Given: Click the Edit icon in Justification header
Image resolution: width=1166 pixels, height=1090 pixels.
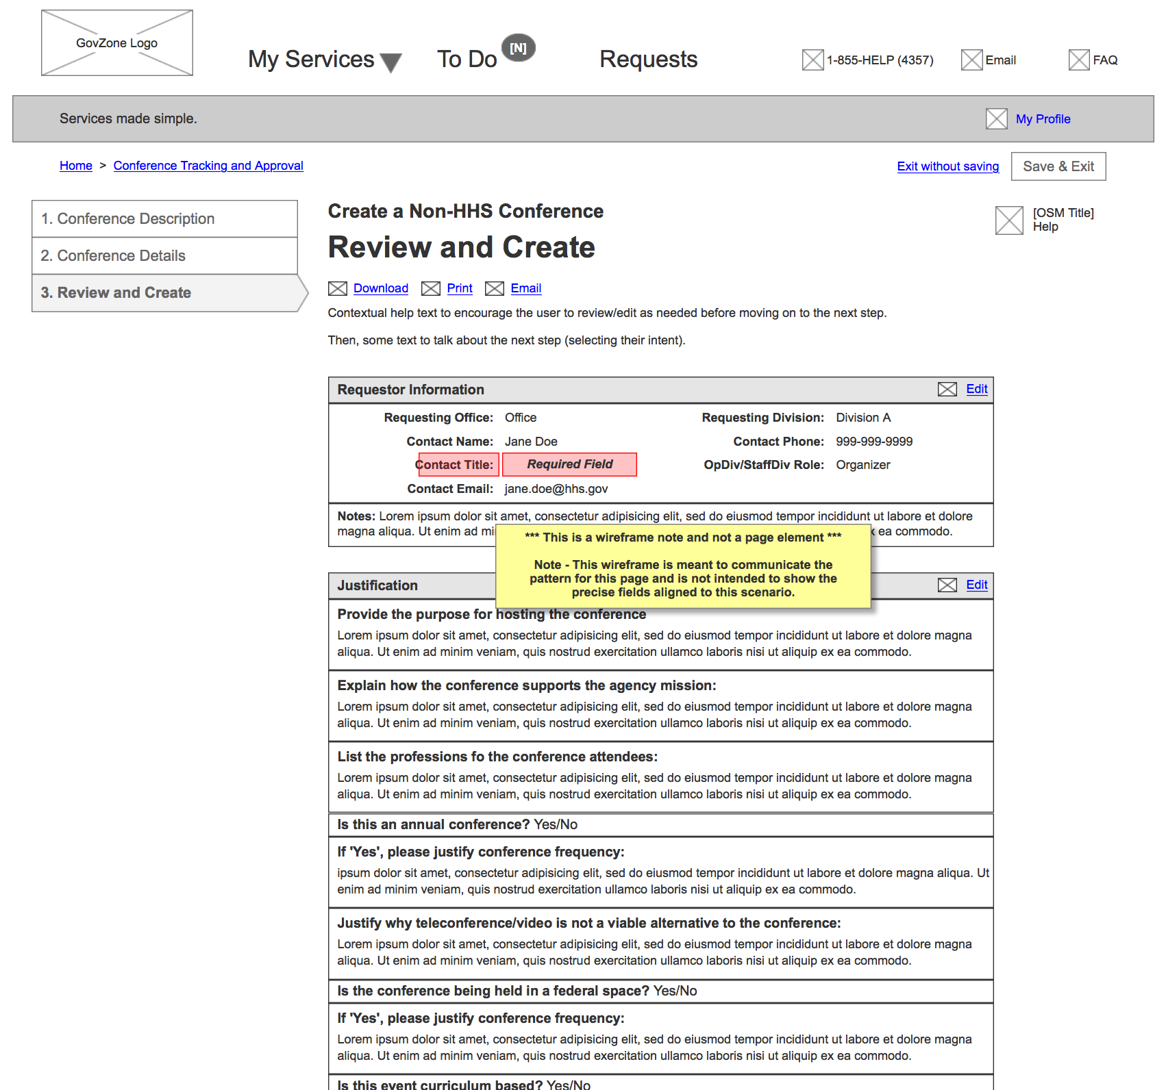Looking at the screenshot, I should tap(947, 585).
